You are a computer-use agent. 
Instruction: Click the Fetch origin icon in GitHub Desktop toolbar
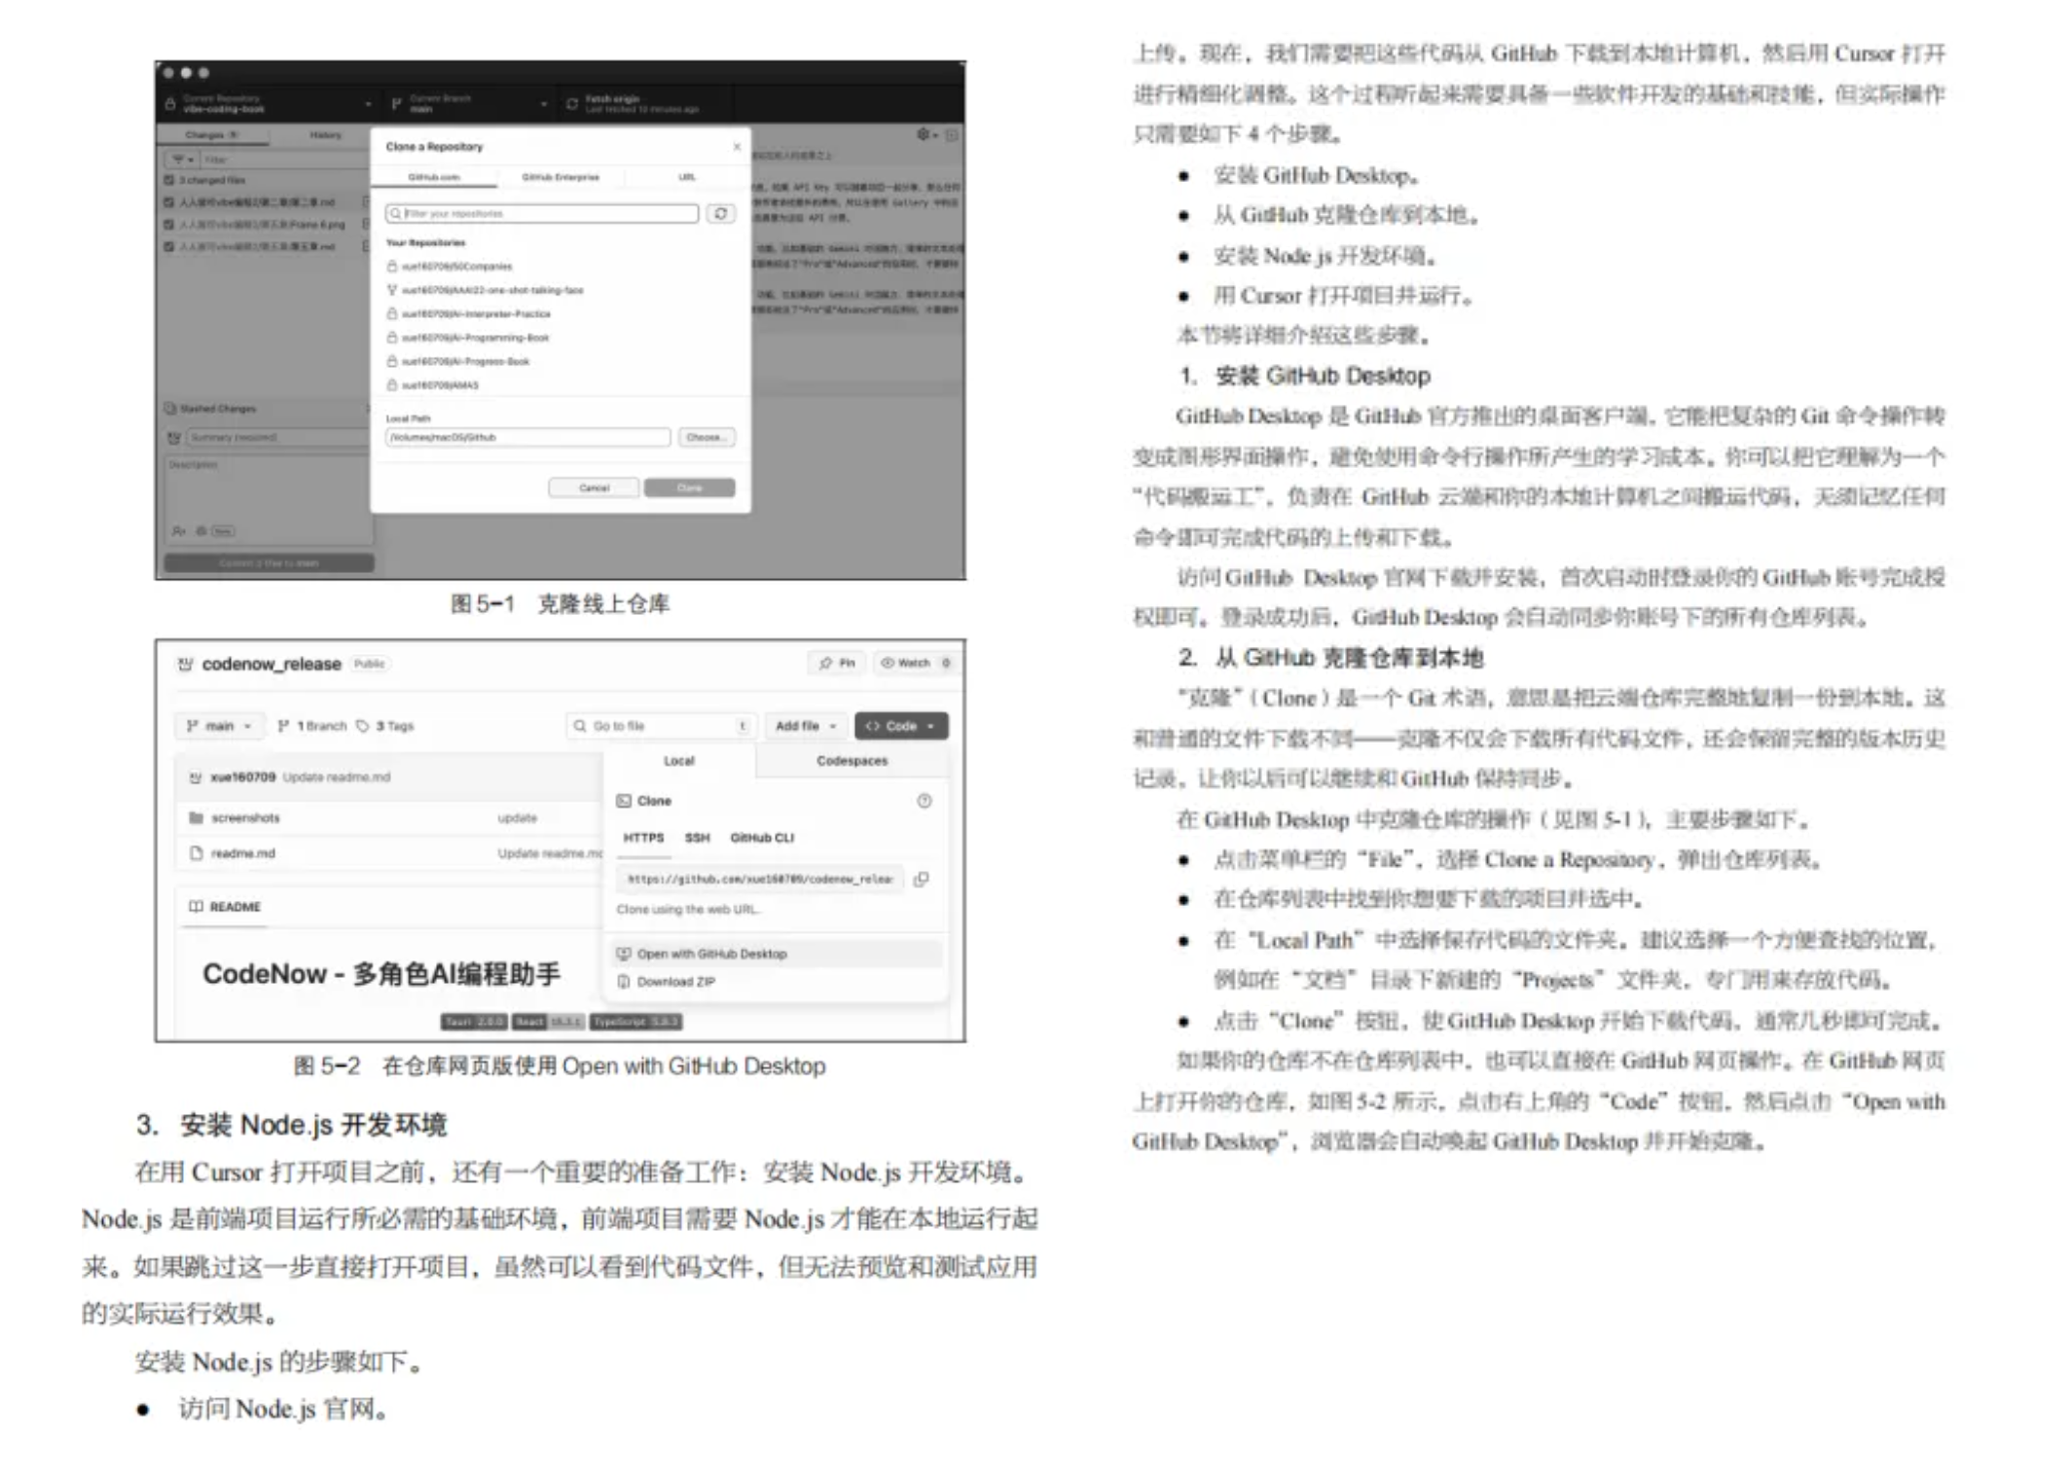pyautogui.click(x=572, y=104)
